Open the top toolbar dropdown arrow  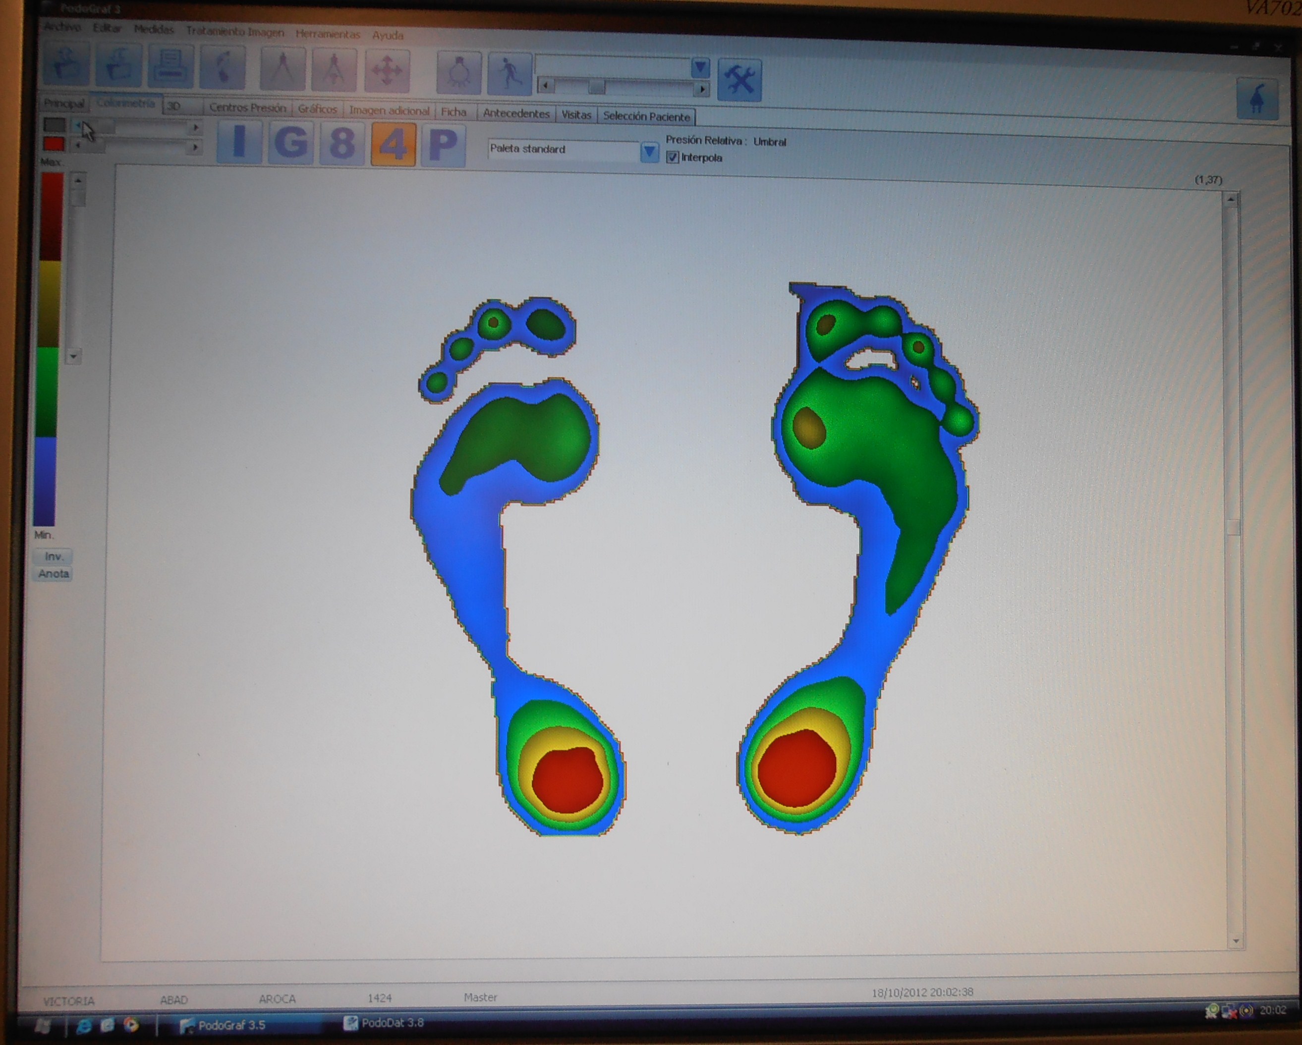(700, 67)
